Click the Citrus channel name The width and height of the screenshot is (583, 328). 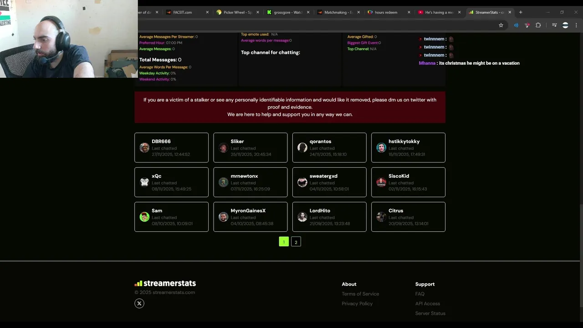tap(396, 211)
